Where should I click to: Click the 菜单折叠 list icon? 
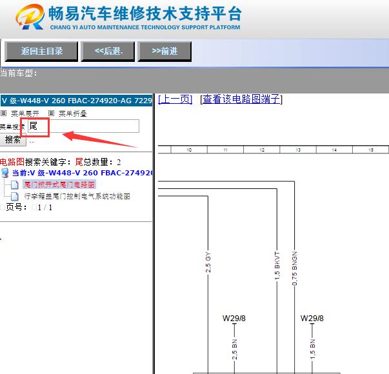point(51,113)
